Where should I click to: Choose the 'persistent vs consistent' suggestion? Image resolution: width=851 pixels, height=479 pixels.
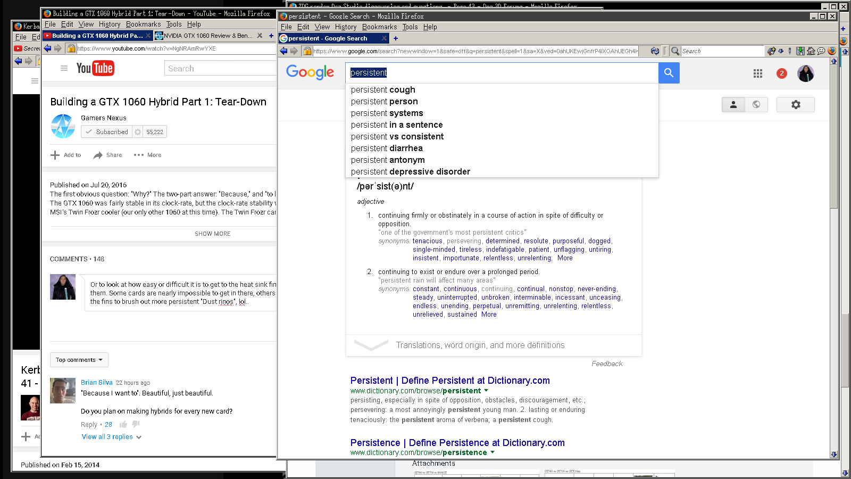[x=502, y=137]
